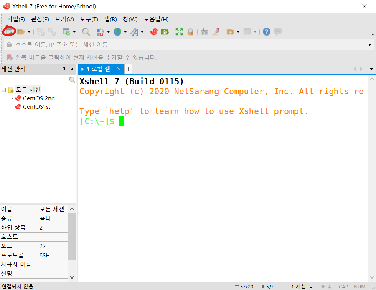This screenshot has width=376, height=290.
Task: Select the CentOS1st session
Action: tap(37, 107)
